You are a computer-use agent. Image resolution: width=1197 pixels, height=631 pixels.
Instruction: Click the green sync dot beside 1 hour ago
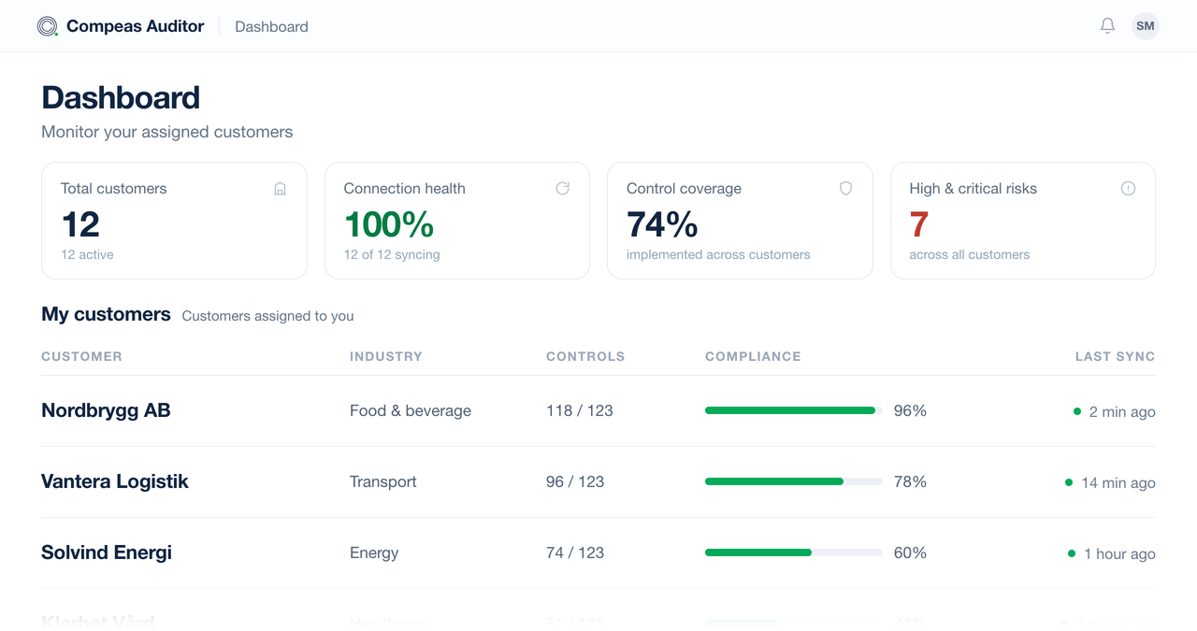(1072, 553)
